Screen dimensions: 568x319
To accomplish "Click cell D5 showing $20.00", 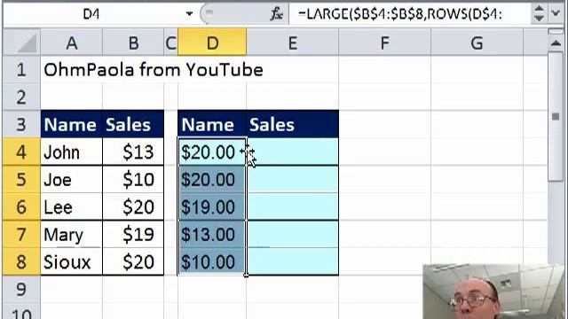I will coord(212,179).
